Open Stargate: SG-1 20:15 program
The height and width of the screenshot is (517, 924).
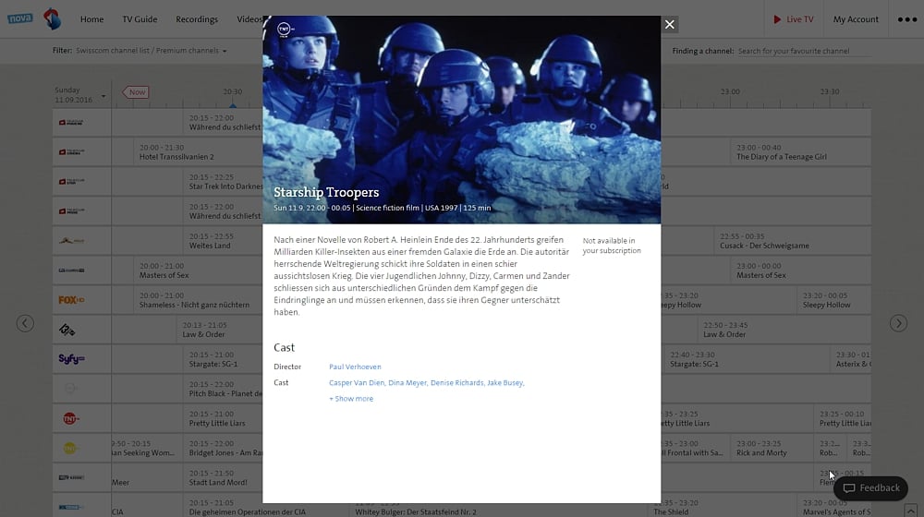pyautogui.click(x=223, y=360)
